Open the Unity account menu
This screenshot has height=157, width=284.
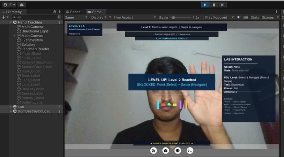[x=9, y=5]
